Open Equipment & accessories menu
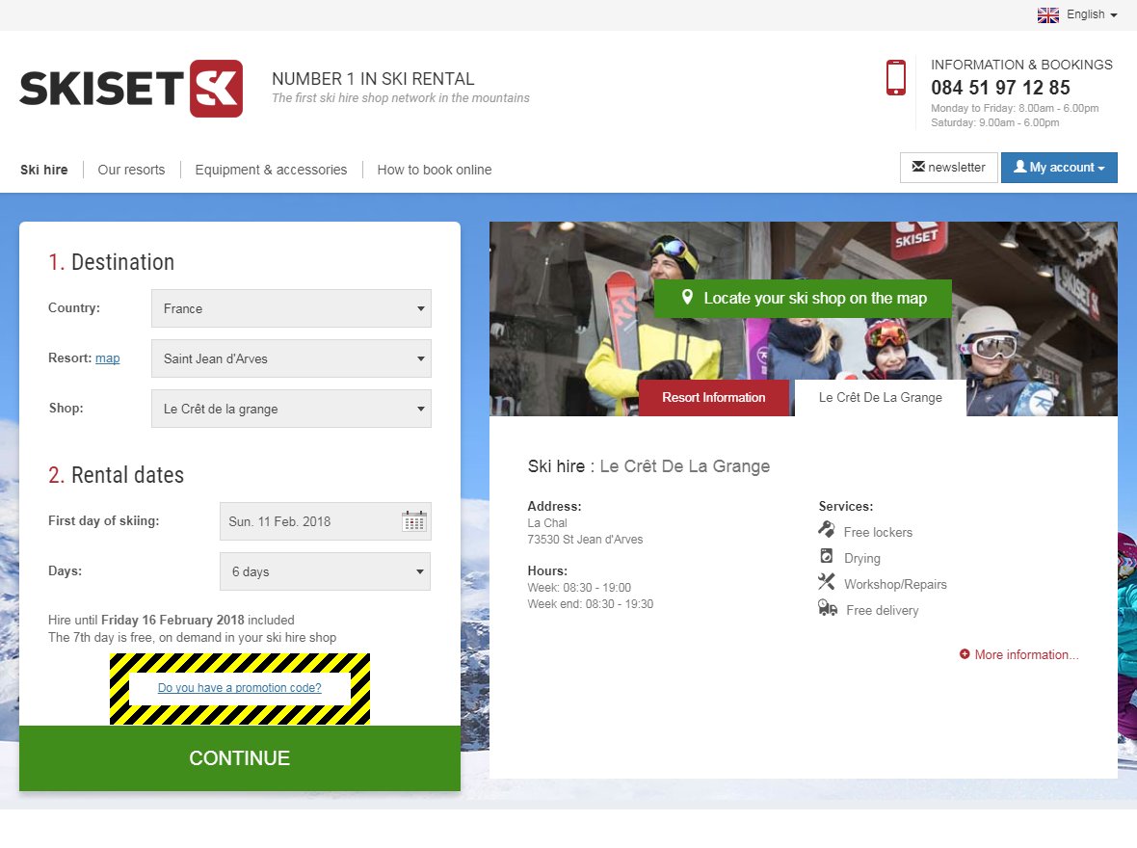1137x848 pixels. point(271,170)
